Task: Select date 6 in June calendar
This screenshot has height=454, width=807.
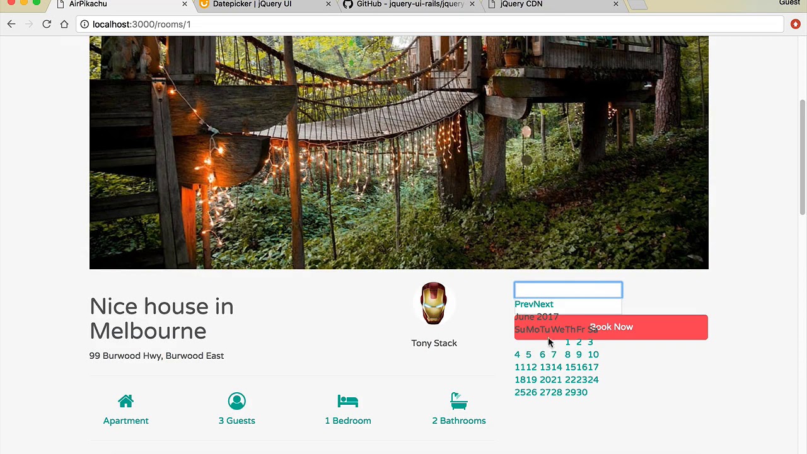Action: 542,354
